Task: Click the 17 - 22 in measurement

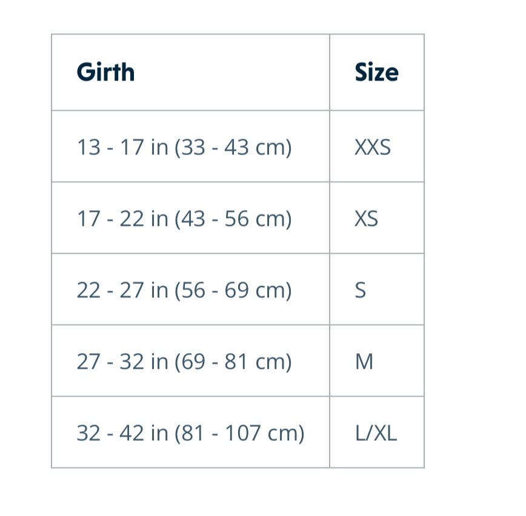Action: coord(122,219)
